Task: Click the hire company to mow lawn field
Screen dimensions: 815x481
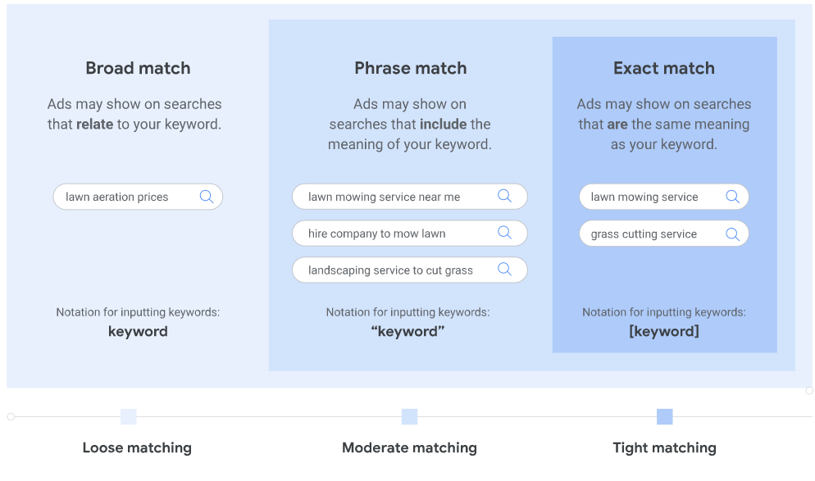Action: pos(410,234)
